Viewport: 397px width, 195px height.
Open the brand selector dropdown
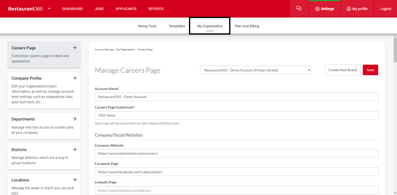click(x=256, y=70)
